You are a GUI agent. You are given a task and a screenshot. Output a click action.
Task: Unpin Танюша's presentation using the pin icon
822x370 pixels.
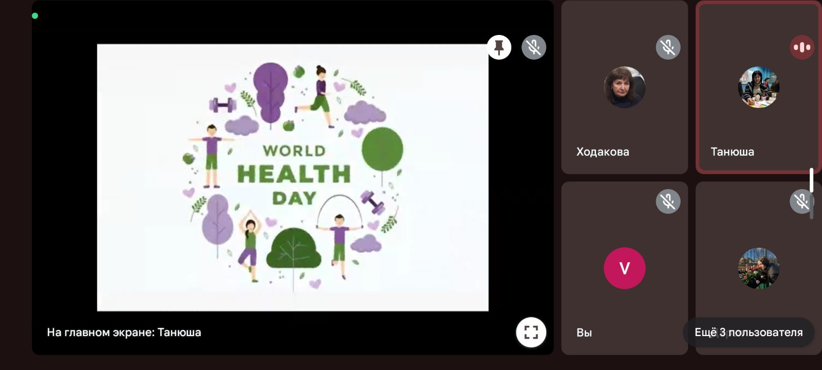pyautogui.click(x=499, y=48)
